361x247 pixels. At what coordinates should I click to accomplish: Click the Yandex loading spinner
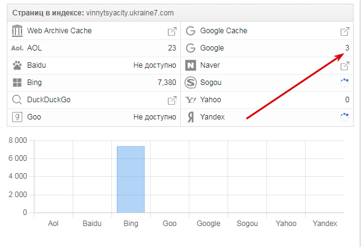(344, 117)
